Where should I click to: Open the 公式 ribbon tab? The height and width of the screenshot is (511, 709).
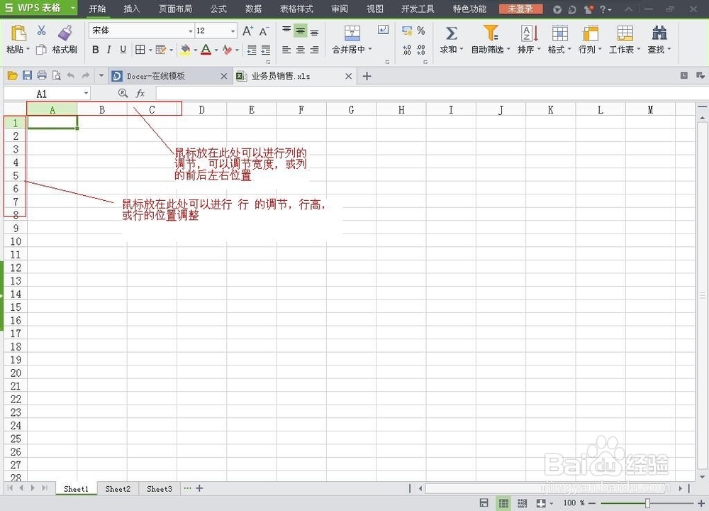click(x=218, y=9)
